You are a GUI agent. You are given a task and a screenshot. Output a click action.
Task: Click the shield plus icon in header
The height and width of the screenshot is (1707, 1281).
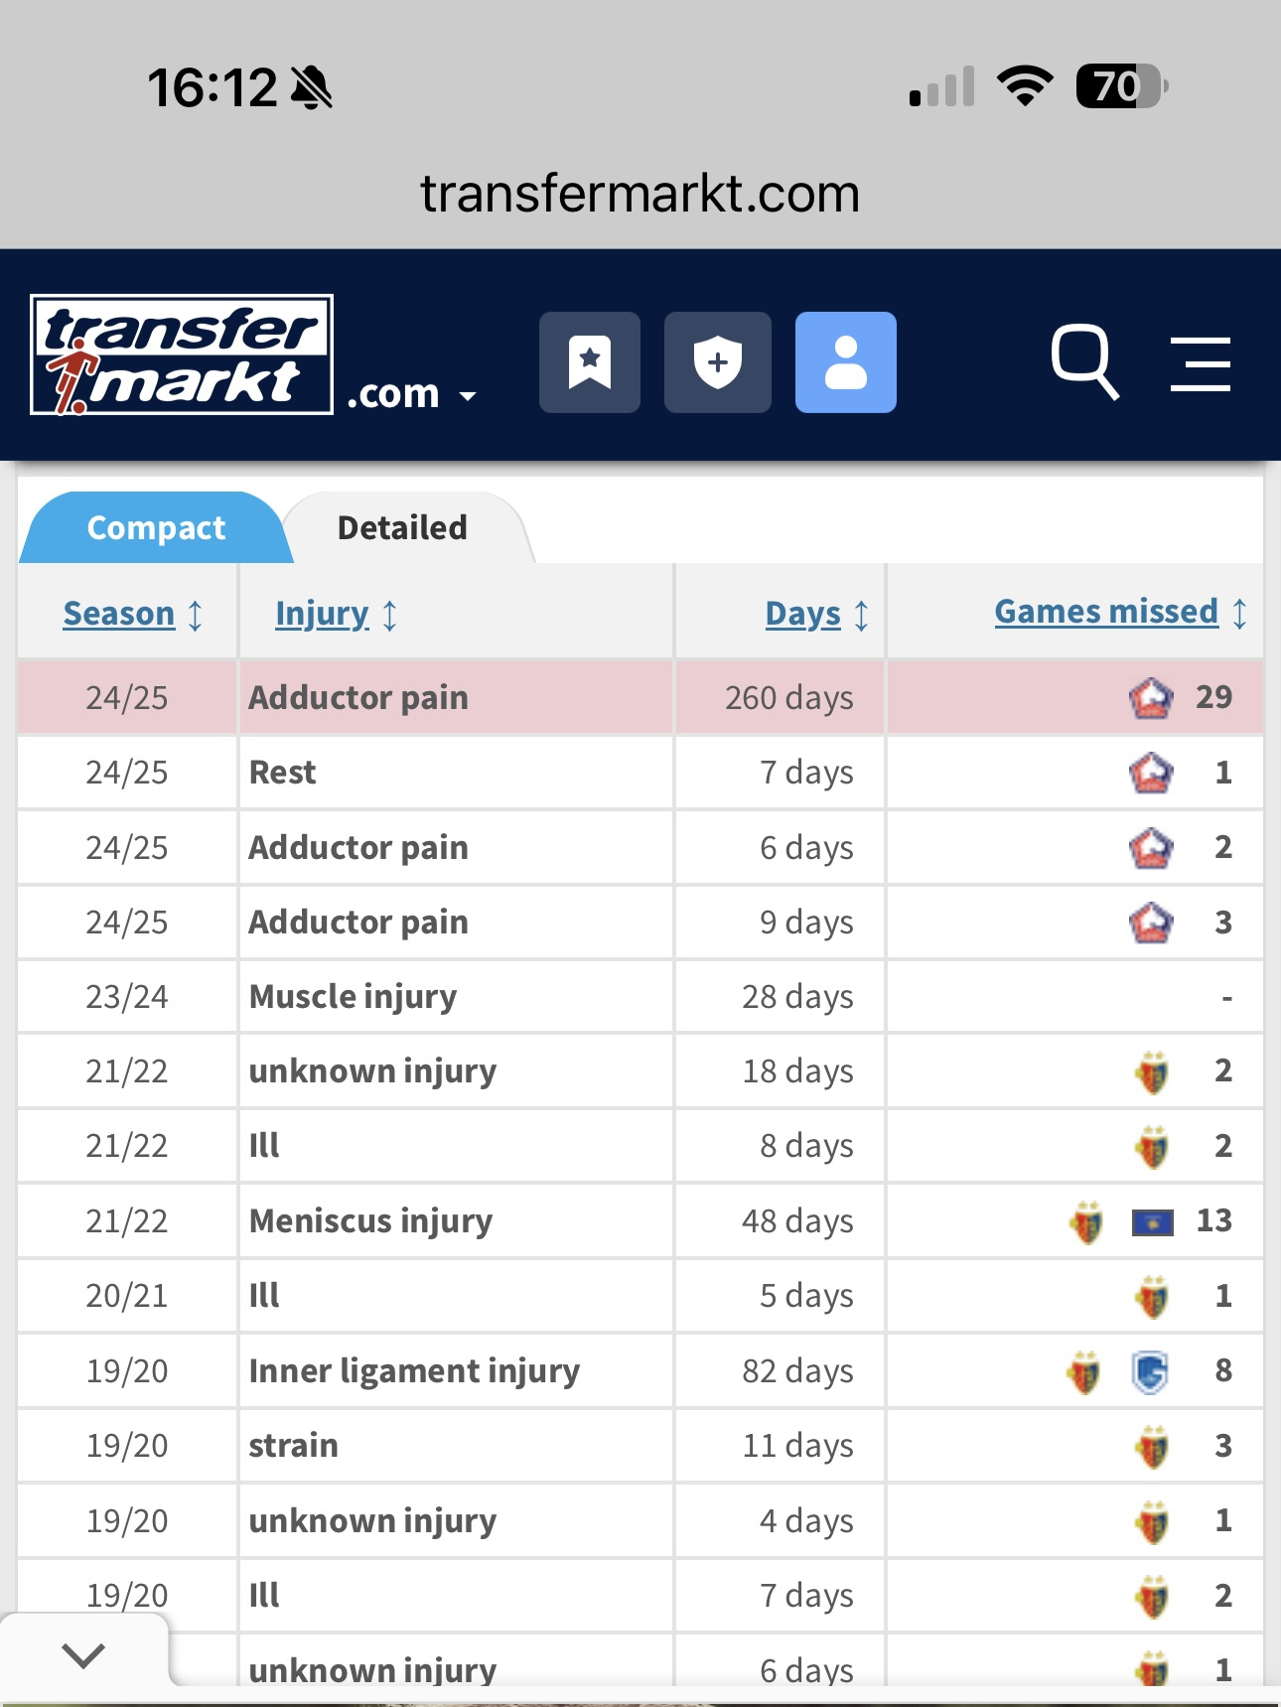[x=718, y=362]
